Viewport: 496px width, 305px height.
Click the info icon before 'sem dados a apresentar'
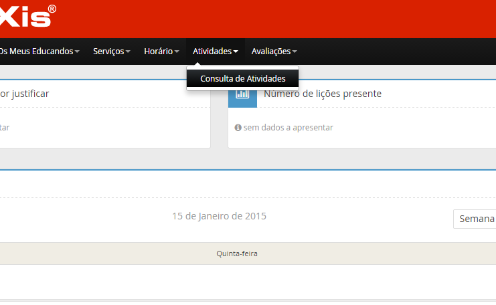pyautogui.click(x=238, y=128)
